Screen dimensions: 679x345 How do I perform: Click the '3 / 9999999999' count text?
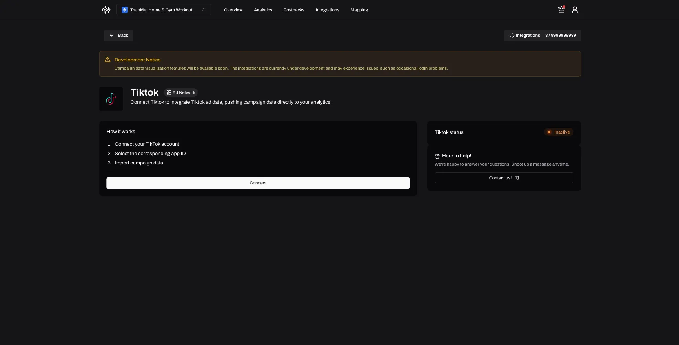click(561, 35)
